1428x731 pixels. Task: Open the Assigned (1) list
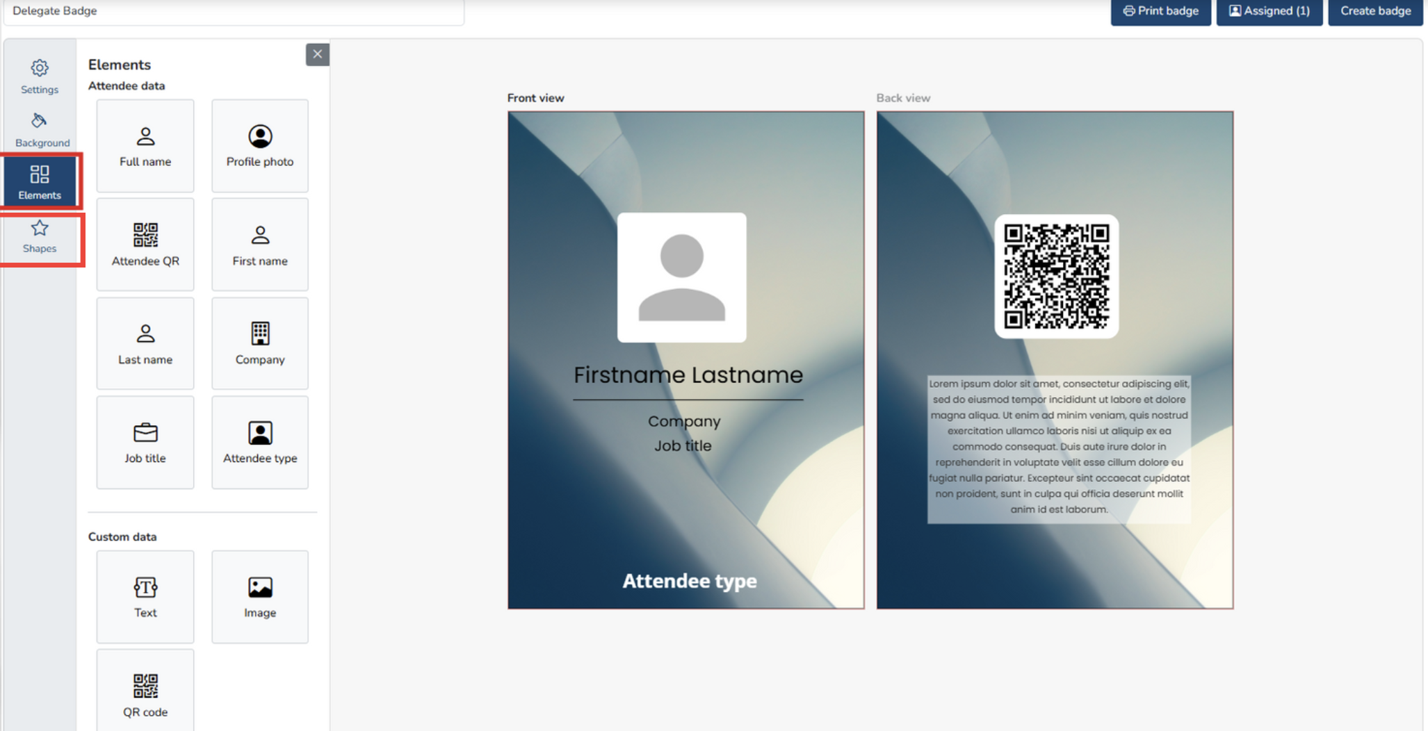click(x=1269, y=11)
